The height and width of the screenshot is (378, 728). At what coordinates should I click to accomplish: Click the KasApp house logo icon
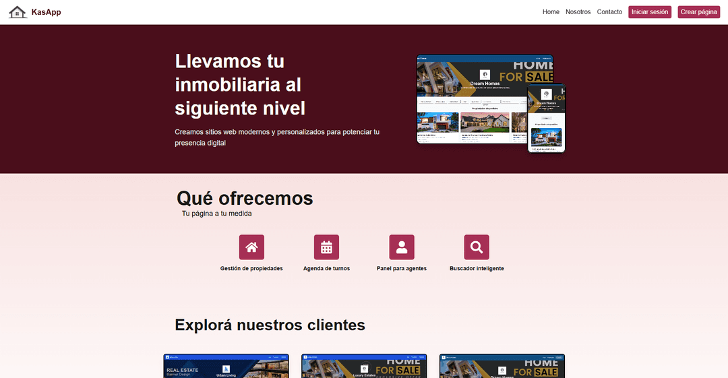tap(18, 11)
